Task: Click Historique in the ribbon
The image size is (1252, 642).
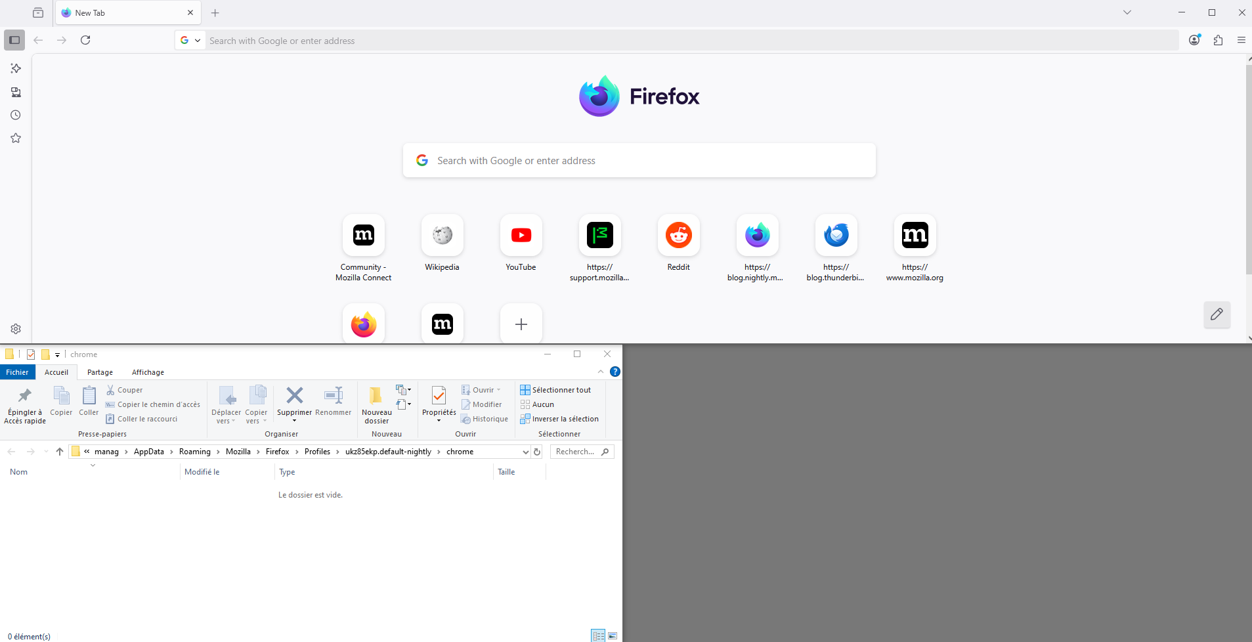Action: point(485,419)
